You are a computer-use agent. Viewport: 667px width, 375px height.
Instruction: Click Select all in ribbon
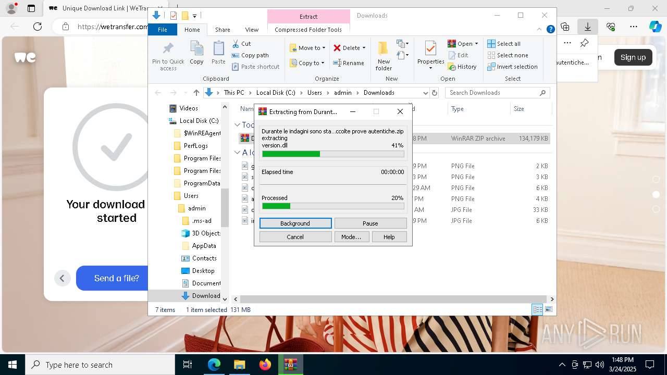tap(504, 44)
